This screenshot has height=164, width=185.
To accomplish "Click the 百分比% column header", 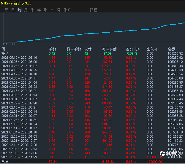I will point(133,49).
